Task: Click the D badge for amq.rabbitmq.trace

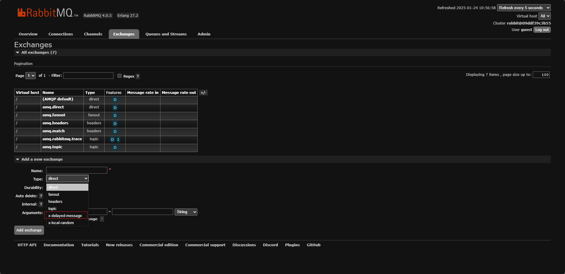Action: point(112,140)
